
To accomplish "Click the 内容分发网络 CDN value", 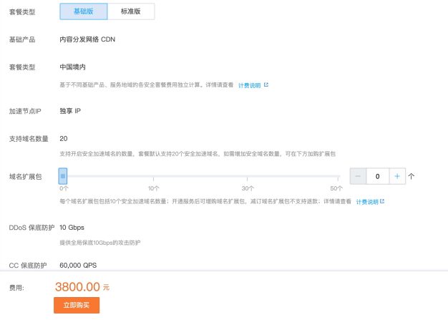I will point(87,39).
